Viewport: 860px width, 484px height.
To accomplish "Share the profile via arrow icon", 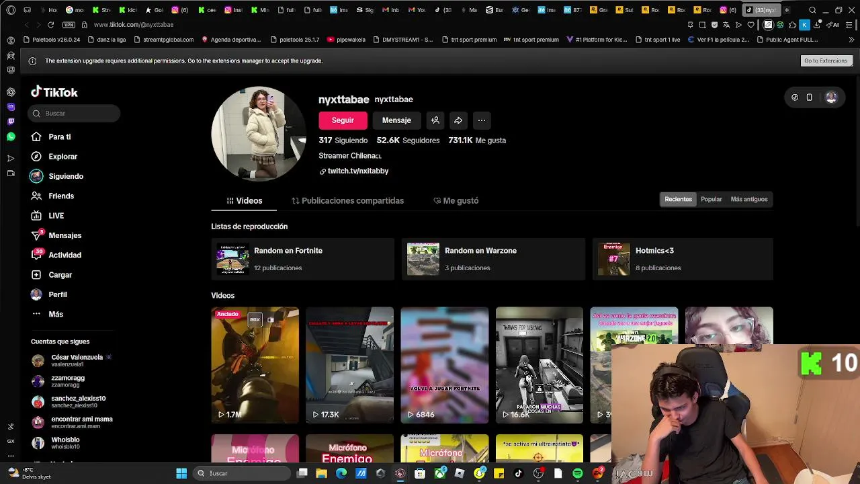I will point(458,120).
